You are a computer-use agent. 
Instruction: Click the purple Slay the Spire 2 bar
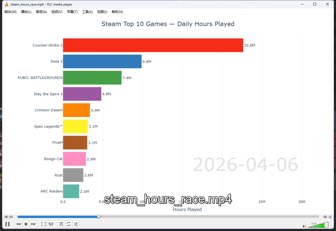pos(82,94)
